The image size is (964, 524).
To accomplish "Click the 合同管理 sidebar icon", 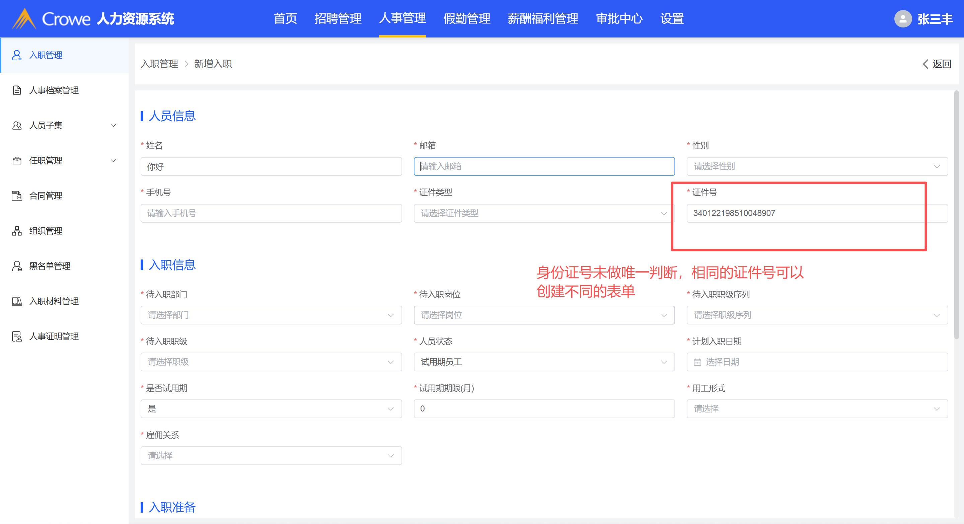I will point(16,196).
